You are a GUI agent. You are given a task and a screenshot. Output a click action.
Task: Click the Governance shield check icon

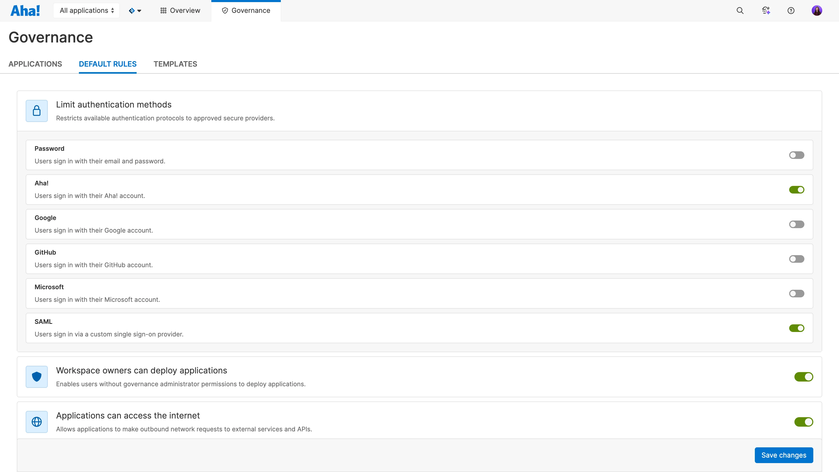[225, 10]
